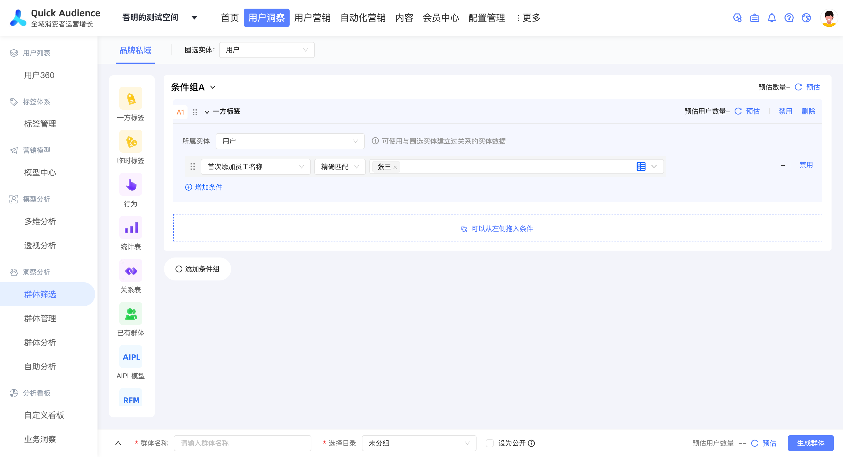The image size is (843, 457).
Task: Select the 临时标签 icon
Action: pos(130,142)
